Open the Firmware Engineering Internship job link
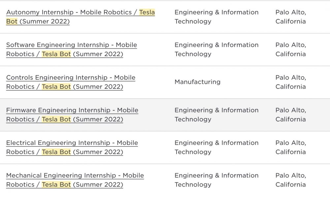The image size is (330, 198). pyautogui.click(x=72, y=115)
